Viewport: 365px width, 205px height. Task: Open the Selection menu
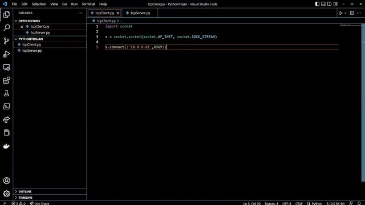coord(39,4)
